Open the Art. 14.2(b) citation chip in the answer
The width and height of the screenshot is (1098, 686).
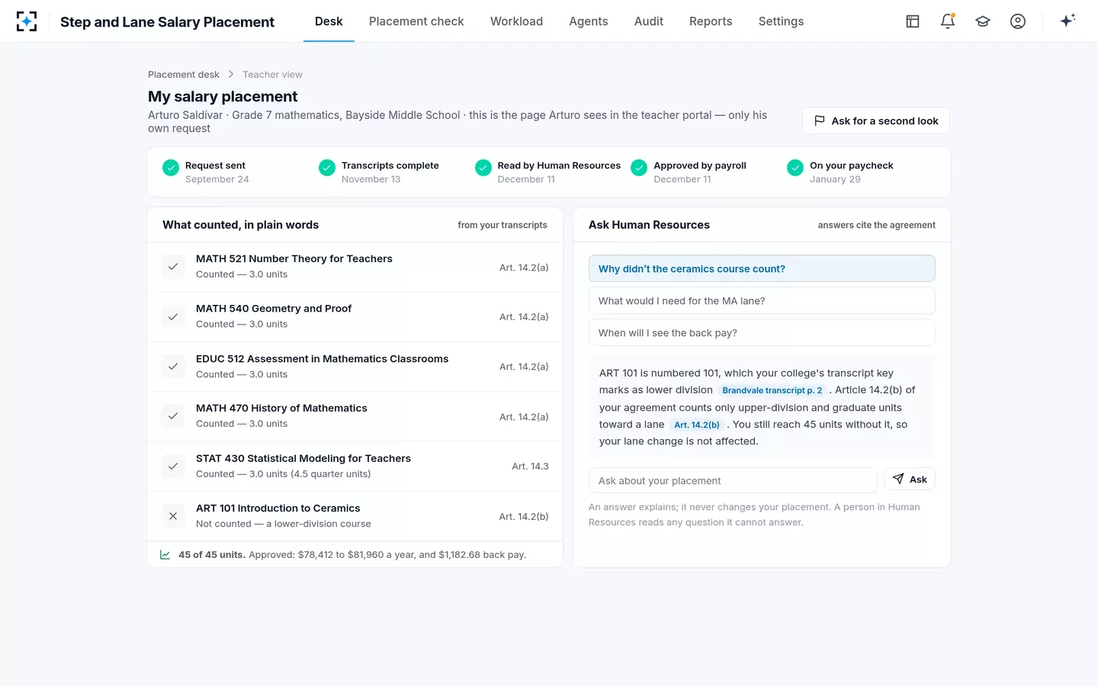coord(696,425)
